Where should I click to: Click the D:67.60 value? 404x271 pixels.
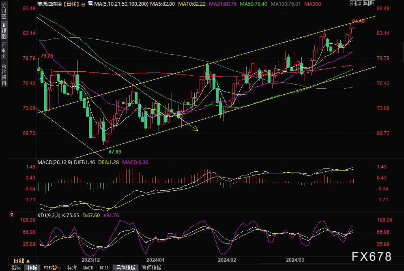(x=91, y=216)
